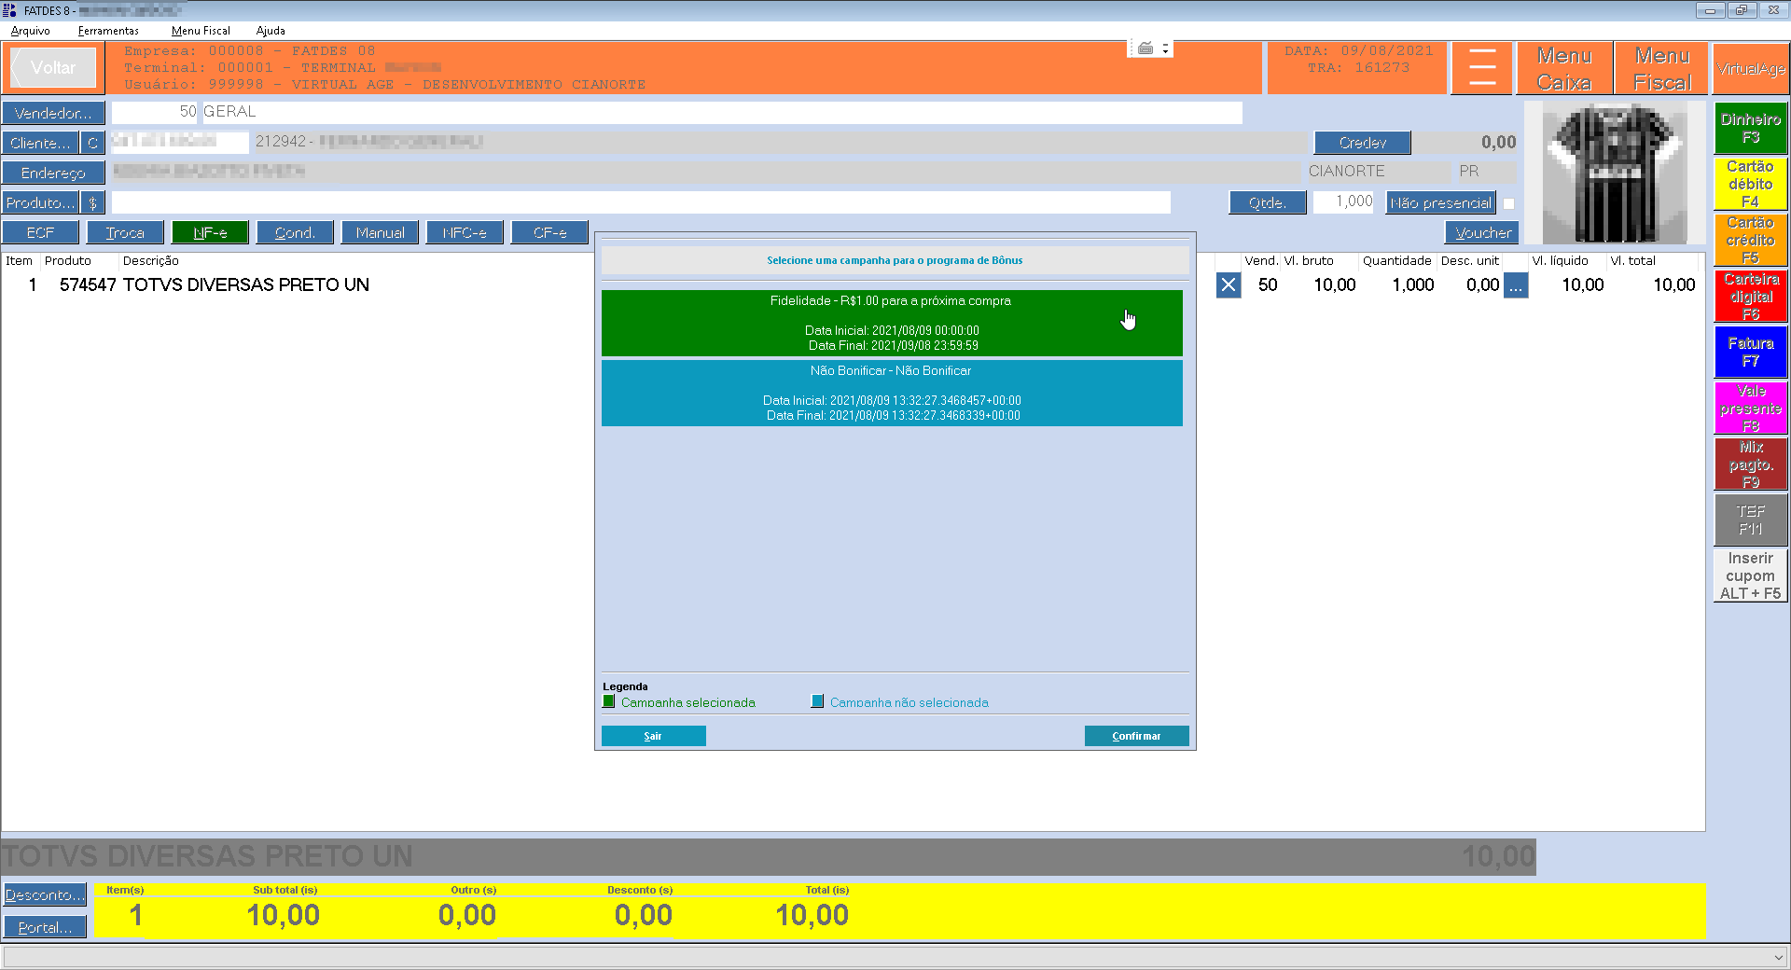Select the Não Bonificar campaign
The width and height of the screenshot is (1791, 970).
pyautogui.click(x=892, y=393)
